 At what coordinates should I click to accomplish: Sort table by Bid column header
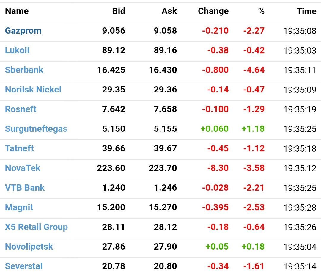[119, 11]
